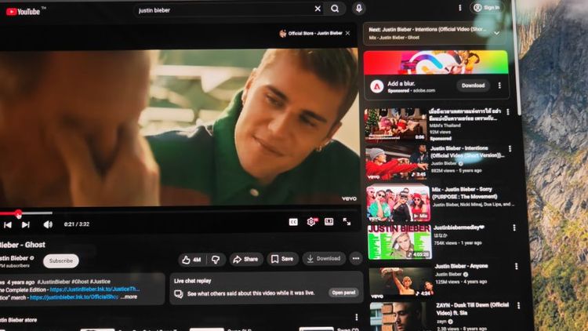Start voice search with microphone icon
The image size is (588, 331).
[359, 9]
